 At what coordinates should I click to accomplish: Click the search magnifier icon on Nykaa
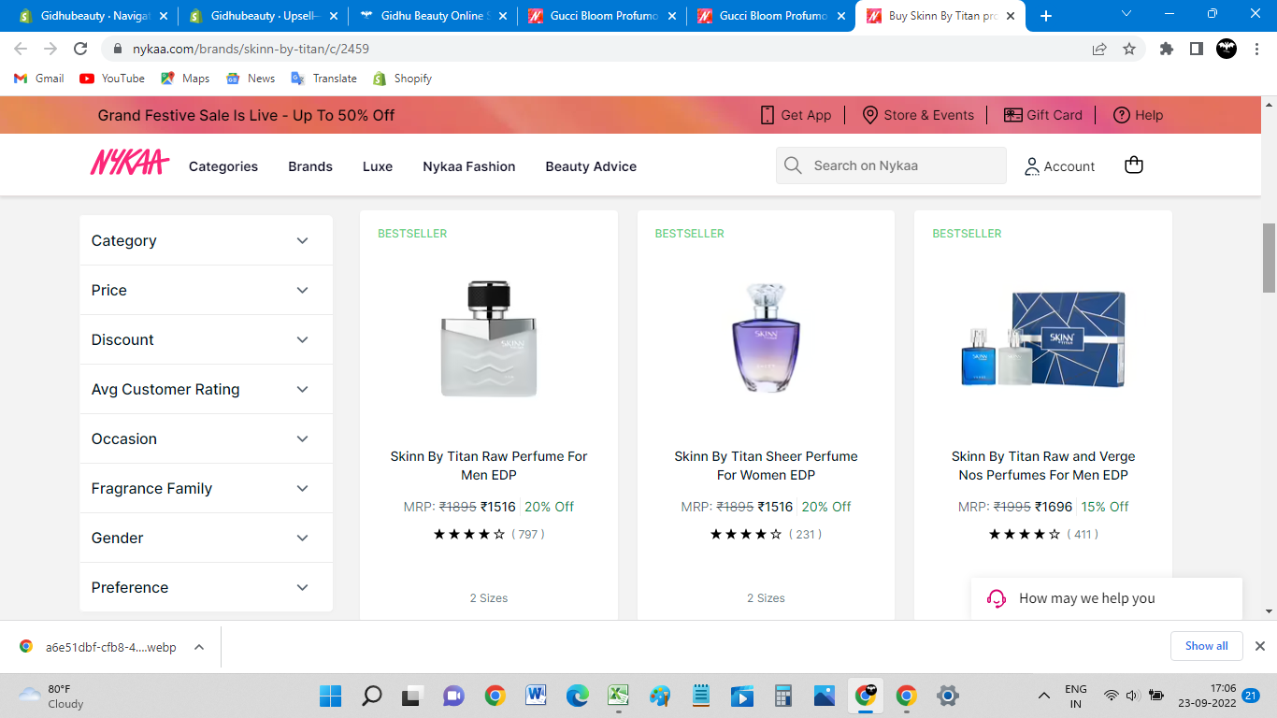793,165
